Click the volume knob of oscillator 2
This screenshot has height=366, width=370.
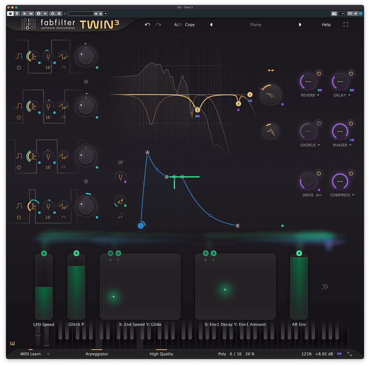point(86,107)
